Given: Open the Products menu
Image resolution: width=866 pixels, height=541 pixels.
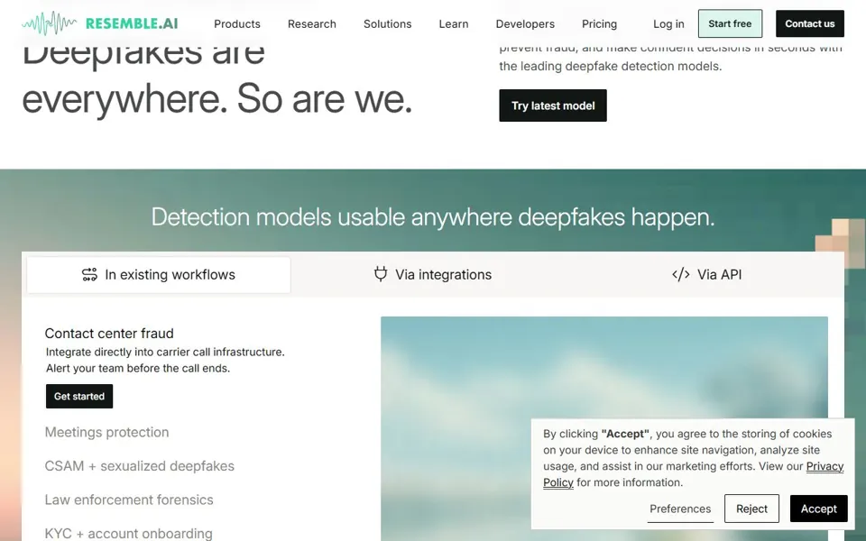Looking at the screenshot, I should click(x=237, y=23).
